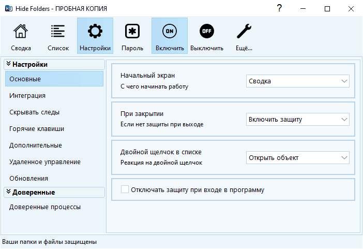
Task: Select Обновления in the settings sidebar
Action: point(54,178)
